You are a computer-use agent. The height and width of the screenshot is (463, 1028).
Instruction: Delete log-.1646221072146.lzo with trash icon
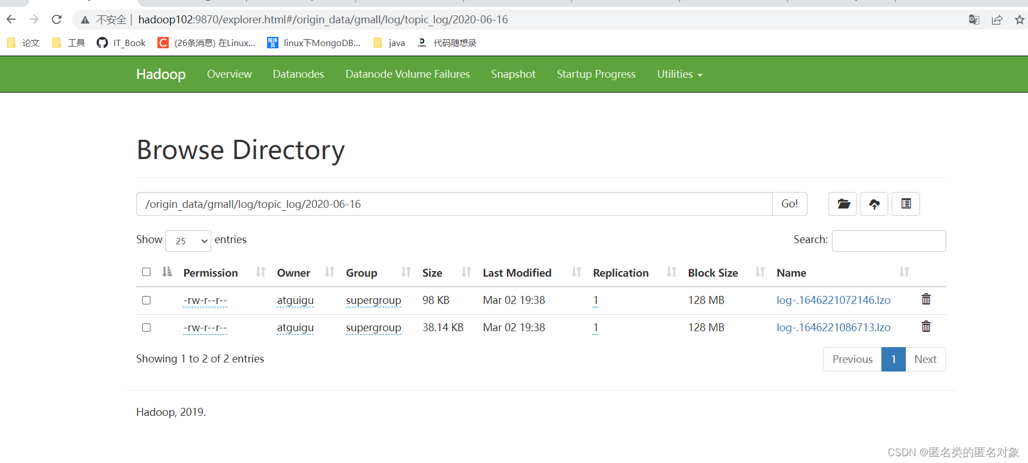(x=926, y=299)
